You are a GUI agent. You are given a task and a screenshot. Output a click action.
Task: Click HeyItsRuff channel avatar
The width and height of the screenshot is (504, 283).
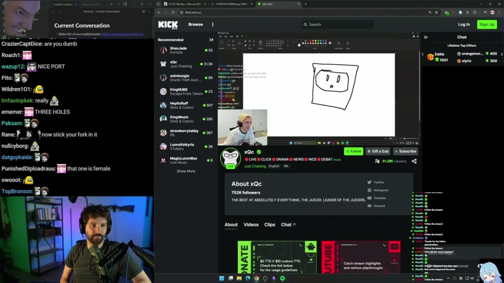pos(163,105)
